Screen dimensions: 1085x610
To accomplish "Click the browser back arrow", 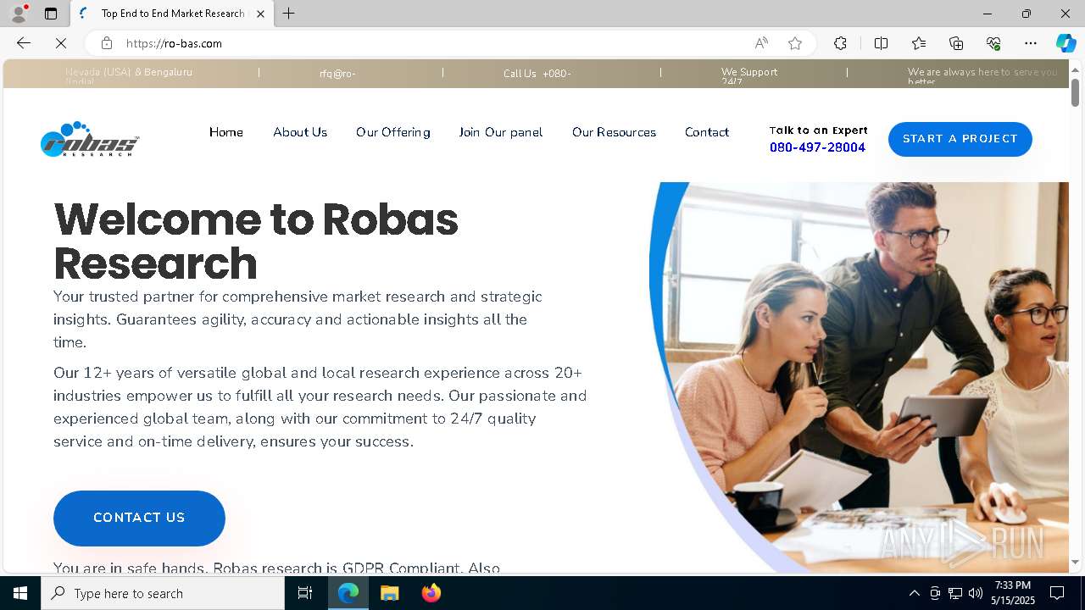I will tap(24, 43).
